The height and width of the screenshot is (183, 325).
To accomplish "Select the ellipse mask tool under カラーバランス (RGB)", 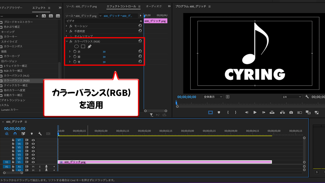I will [77, 47].
